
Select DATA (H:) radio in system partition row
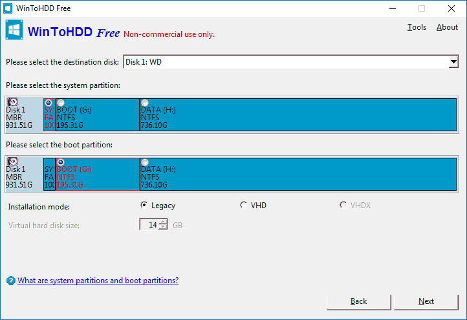click(x=145, y=103)
